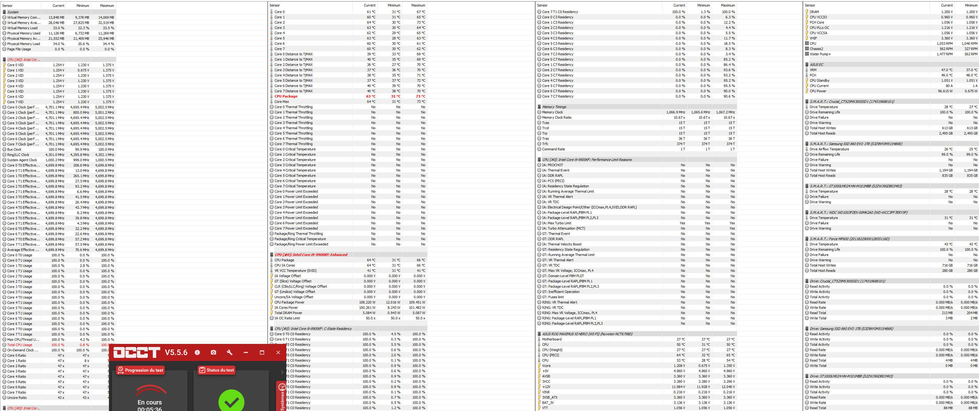
Task: Open OCCT settings wrench icon
Action: pyautogui.click(x=230, y=353)
